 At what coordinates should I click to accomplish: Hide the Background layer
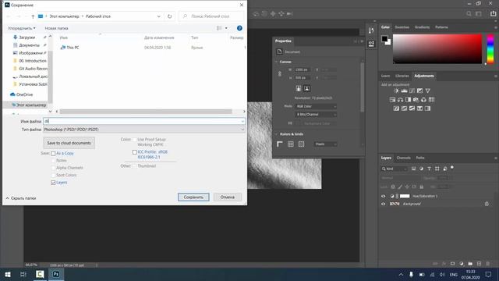click(383, 204)
